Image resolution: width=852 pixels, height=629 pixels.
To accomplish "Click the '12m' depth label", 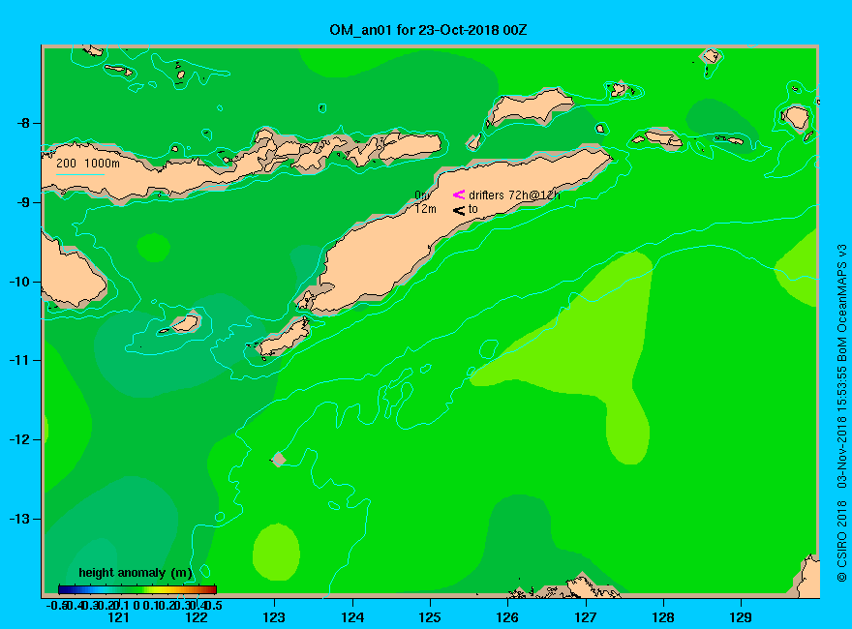I will (425, 209).
